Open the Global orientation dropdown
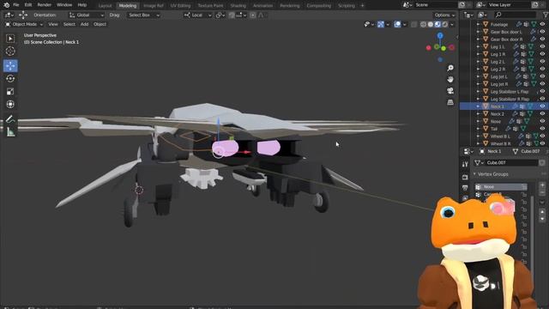 coord(87,15)
